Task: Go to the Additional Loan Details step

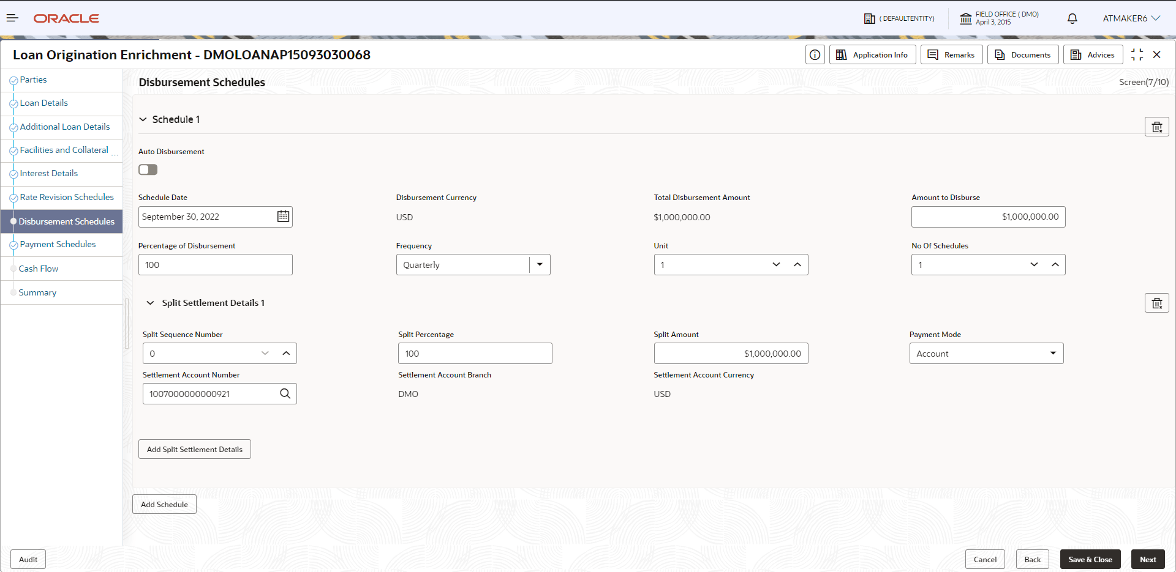Action: [x=64, y=127]
